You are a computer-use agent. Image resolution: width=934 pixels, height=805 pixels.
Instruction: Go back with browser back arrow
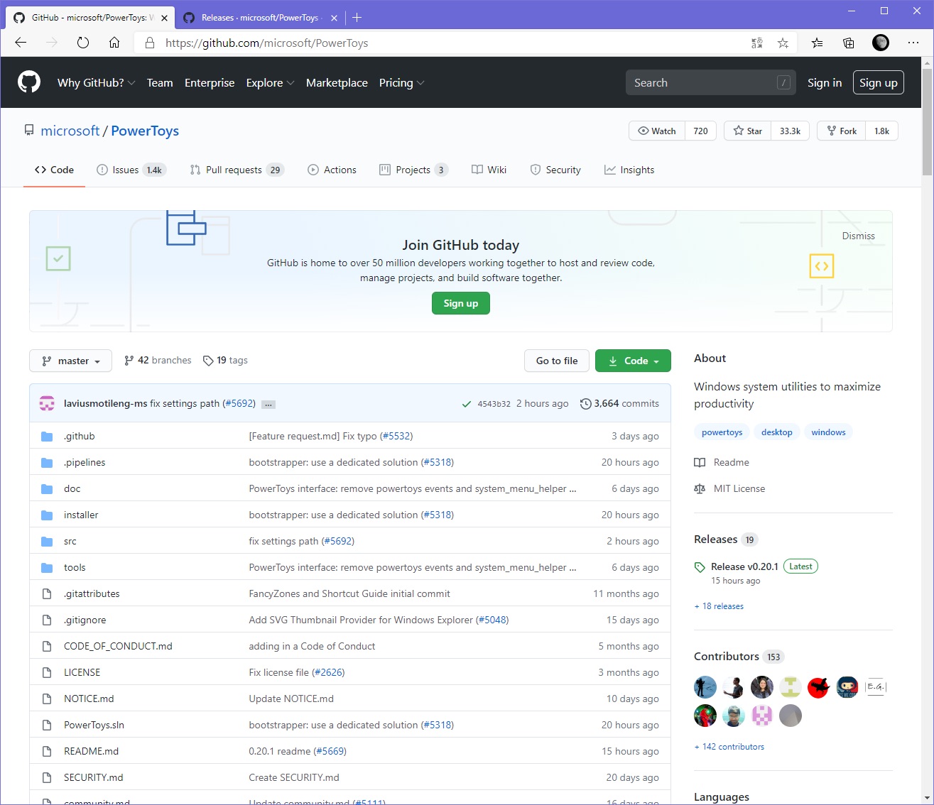click(x=21, y=43)
